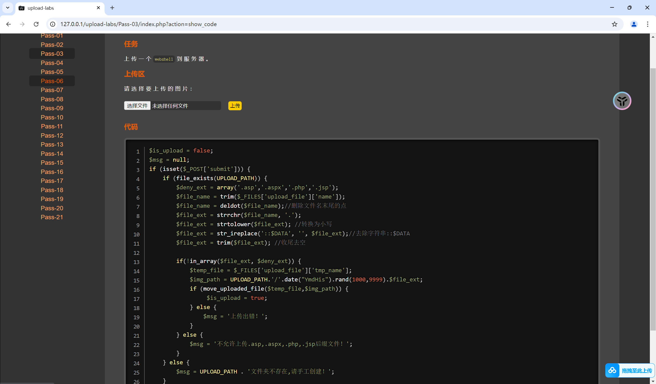Click the cloud drag-to-upload widget
Screen dimensions: 656x384
630,370
